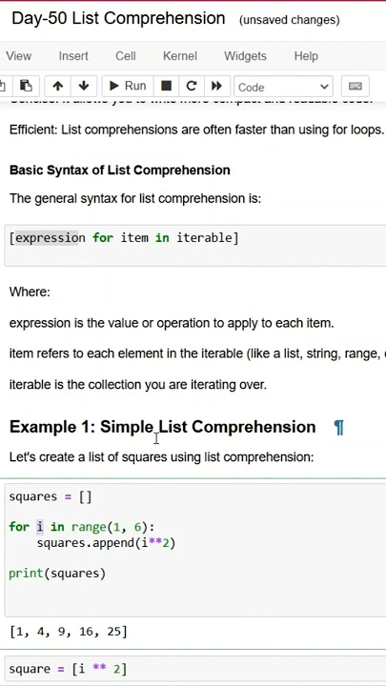This screenshot has height=686, width=386.
Task: Click inside the squares for-loop code cell
Action: [x=195, y=547]
